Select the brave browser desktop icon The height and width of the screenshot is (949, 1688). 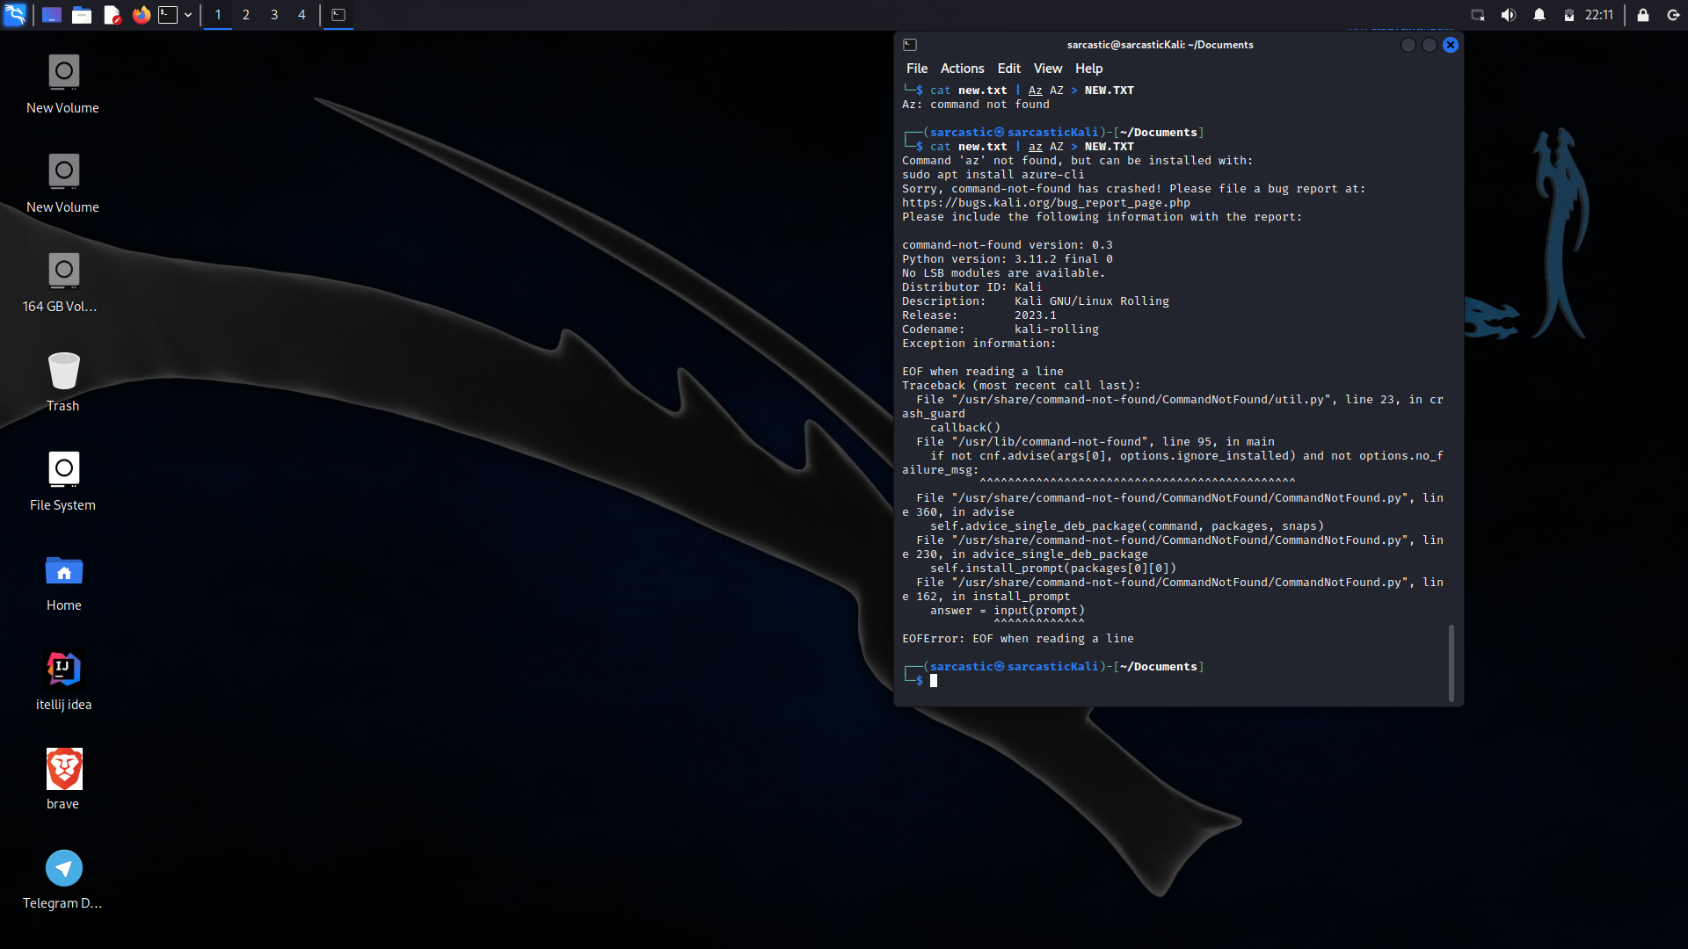pos(63,779)
